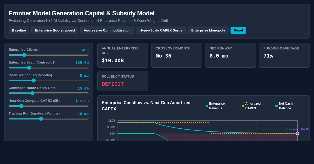314x164 pixels.
Task: Click the DEFICIT solvency status text
Action: tap(113, 84)
